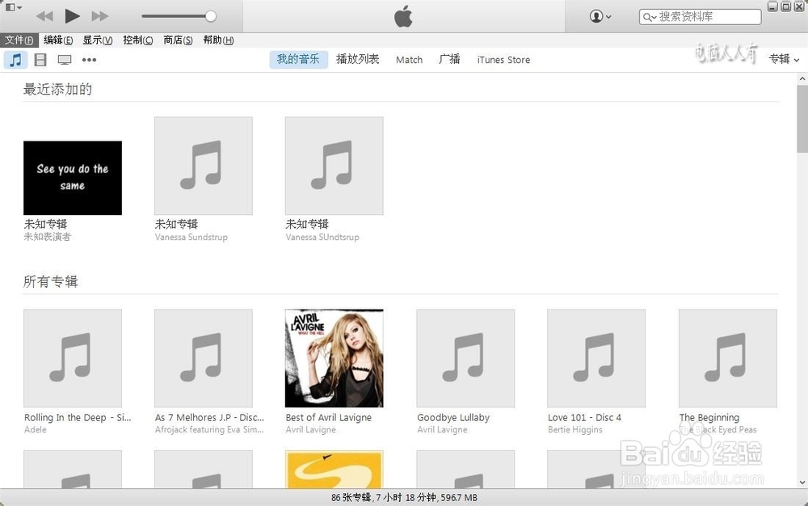This screenshot has width=808, height=506.
Task: Open the iTunes Store tab
Action: click(x=503, y=60)
